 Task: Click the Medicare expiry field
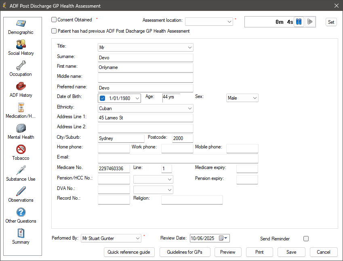click(x=247, y=169)
